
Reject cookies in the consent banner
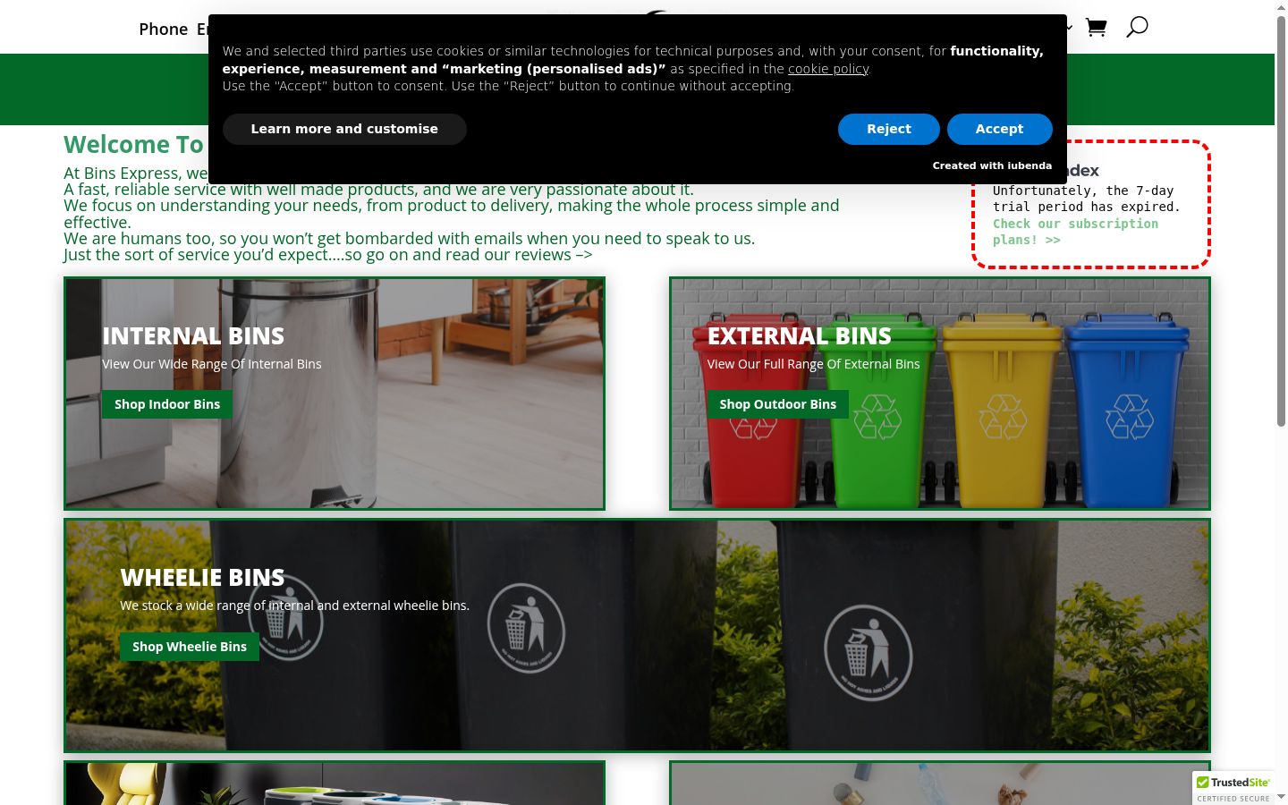(888, 129)
